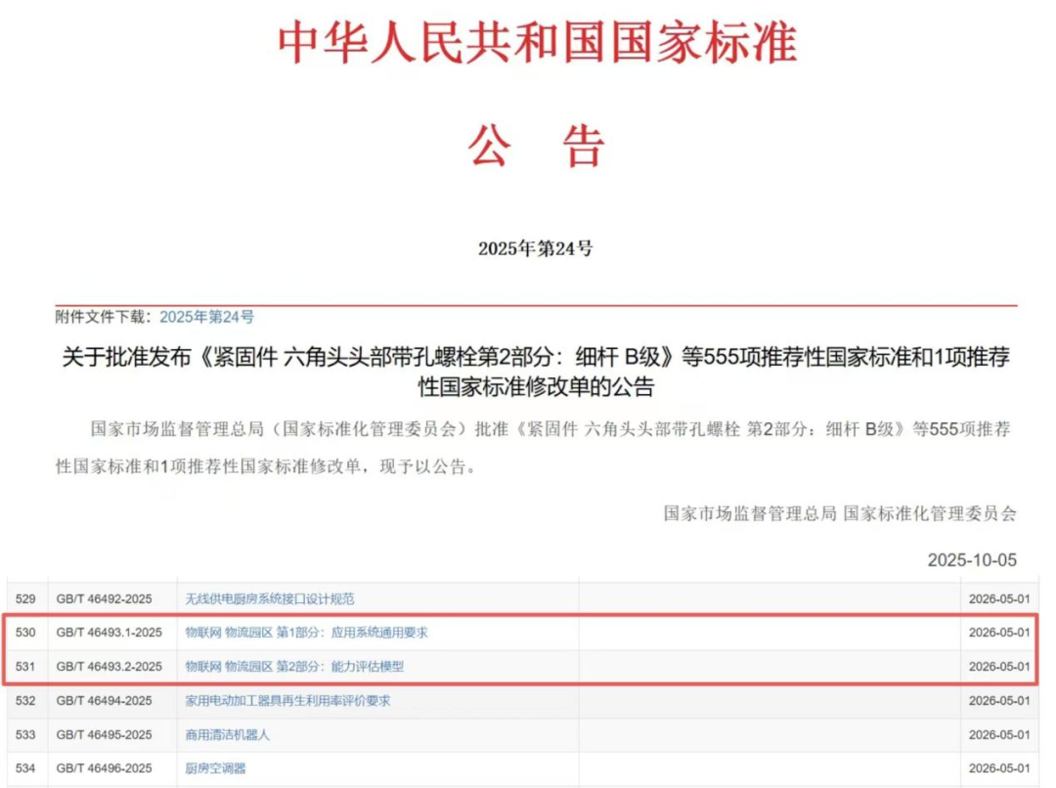Click the red 中华人民共和国国家标准 heading
This screenshot has height=788, width=1056.
[537, 42]
